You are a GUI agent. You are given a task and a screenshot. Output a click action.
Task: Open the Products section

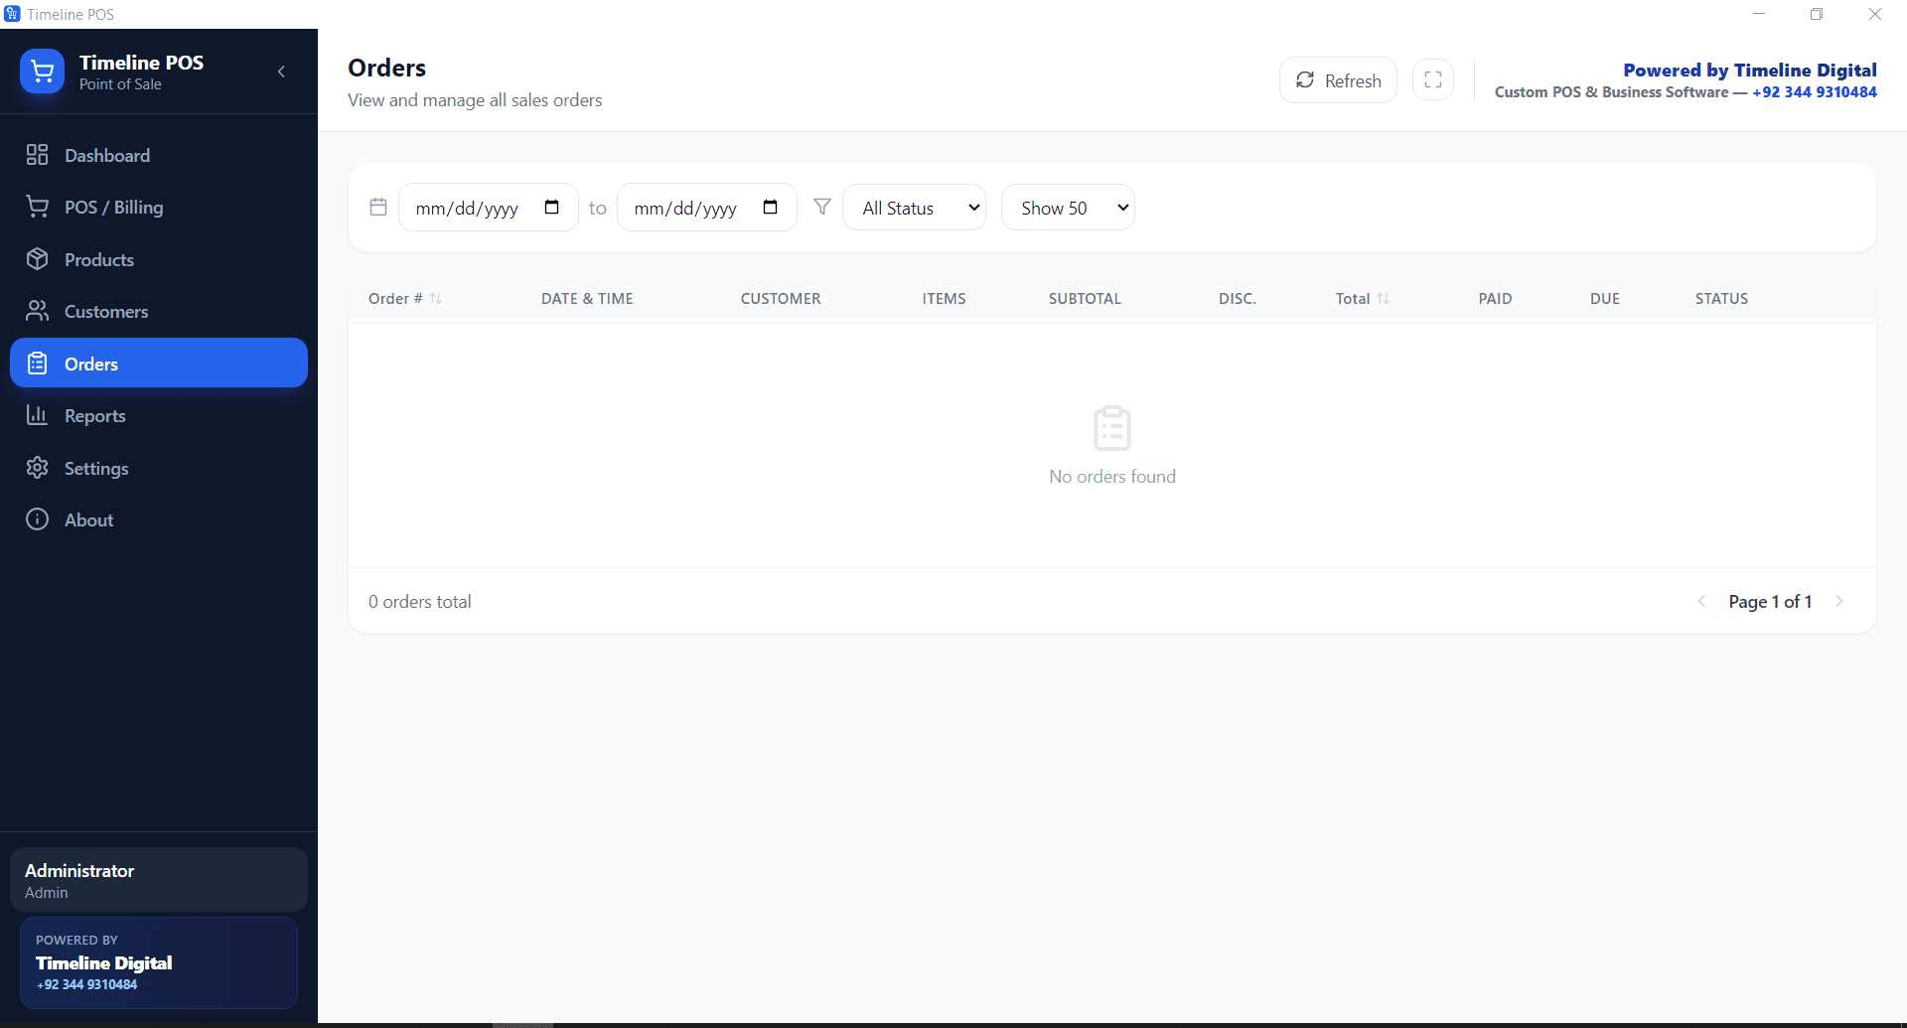click(x=98, y=259)
